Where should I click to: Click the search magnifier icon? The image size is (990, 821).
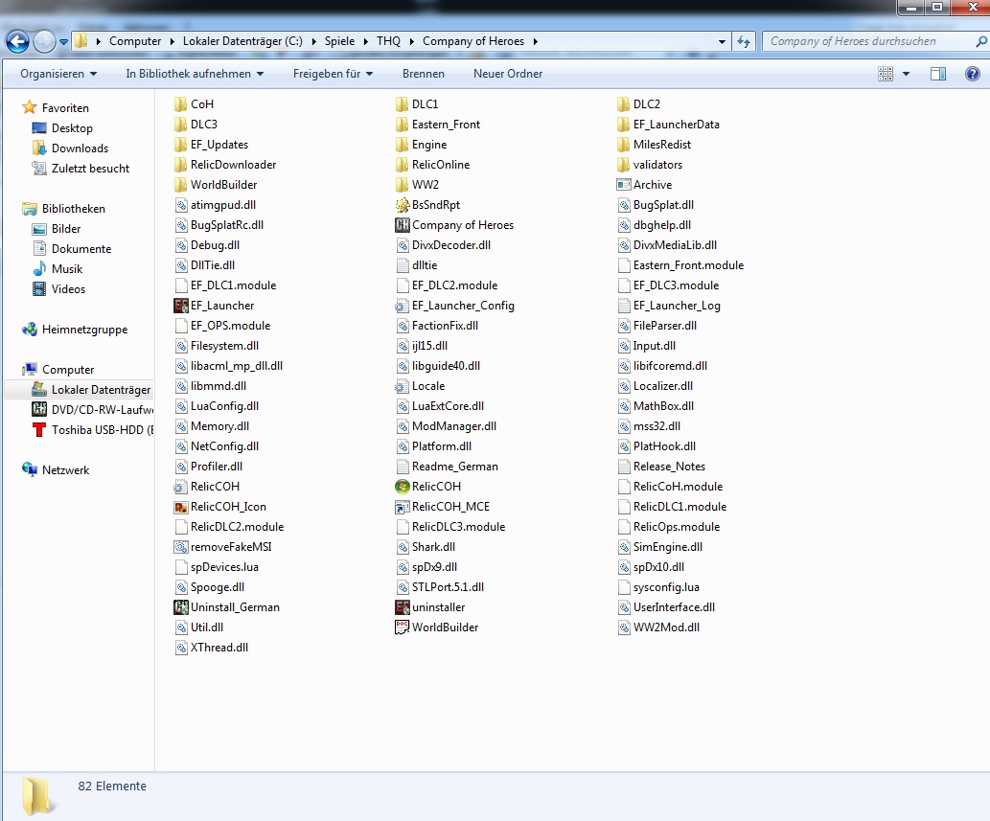[x=980, y=41]
